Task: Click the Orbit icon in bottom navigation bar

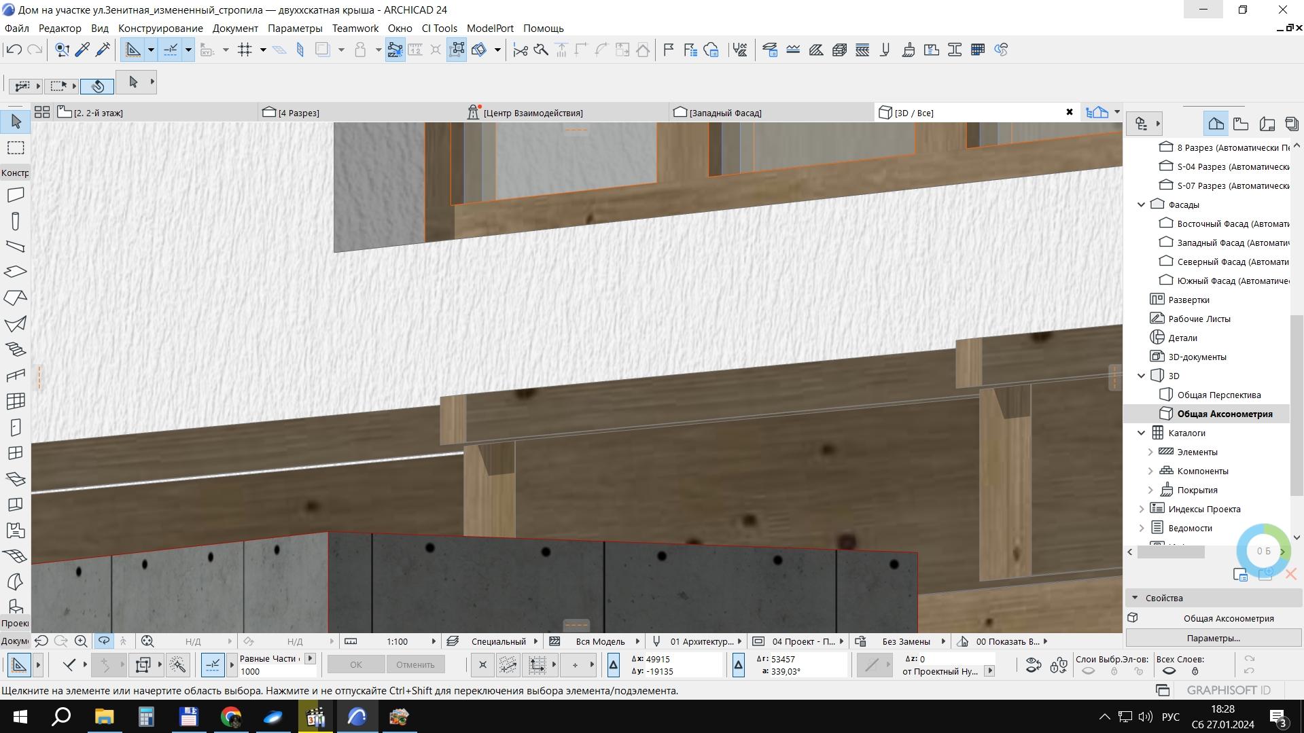Action: tap(104, 641)
